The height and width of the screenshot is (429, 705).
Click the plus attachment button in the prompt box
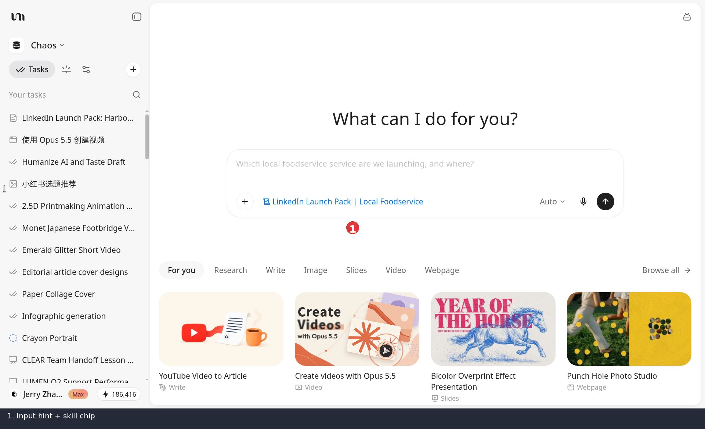coord(245,201)
